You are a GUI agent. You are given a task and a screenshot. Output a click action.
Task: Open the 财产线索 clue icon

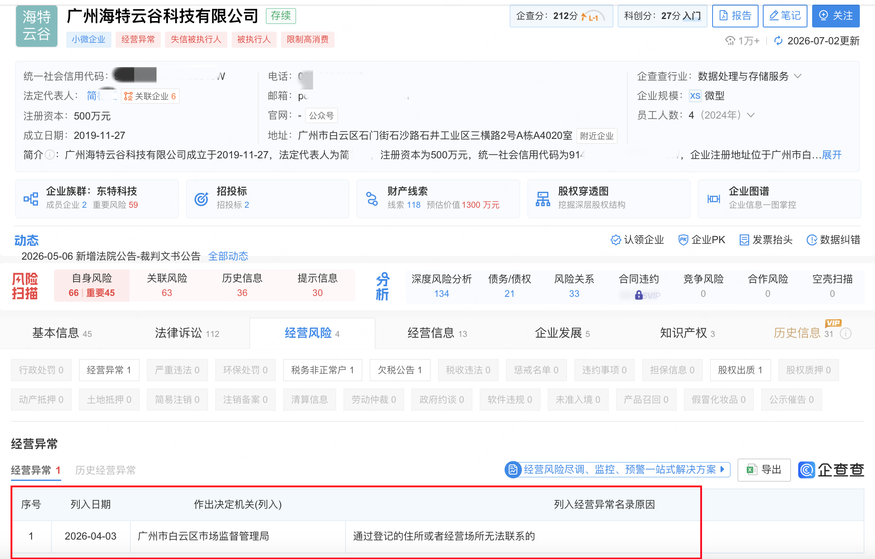(x=372, y=198)
